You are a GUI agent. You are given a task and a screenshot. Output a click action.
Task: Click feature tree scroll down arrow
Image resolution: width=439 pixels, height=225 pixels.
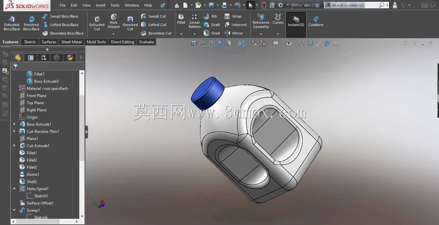pos(82,216)
